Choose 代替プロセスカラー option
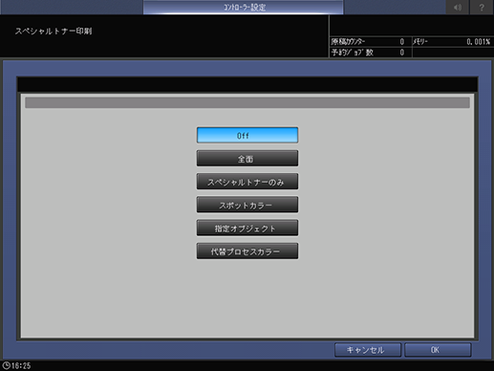Screen dimensions: 494x371 [247, 251]
